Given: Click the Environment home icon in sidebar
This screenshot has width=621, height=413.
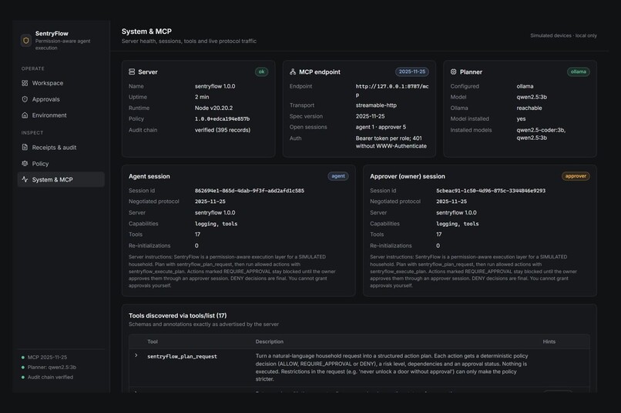Looking at the screenshot, I should tap(25, 115).
